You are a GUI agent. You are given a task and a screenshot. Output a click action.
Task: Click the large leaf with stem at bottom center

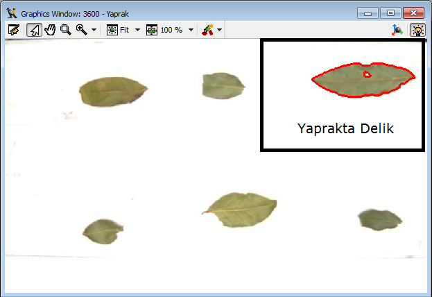click(x=240, y=210)
